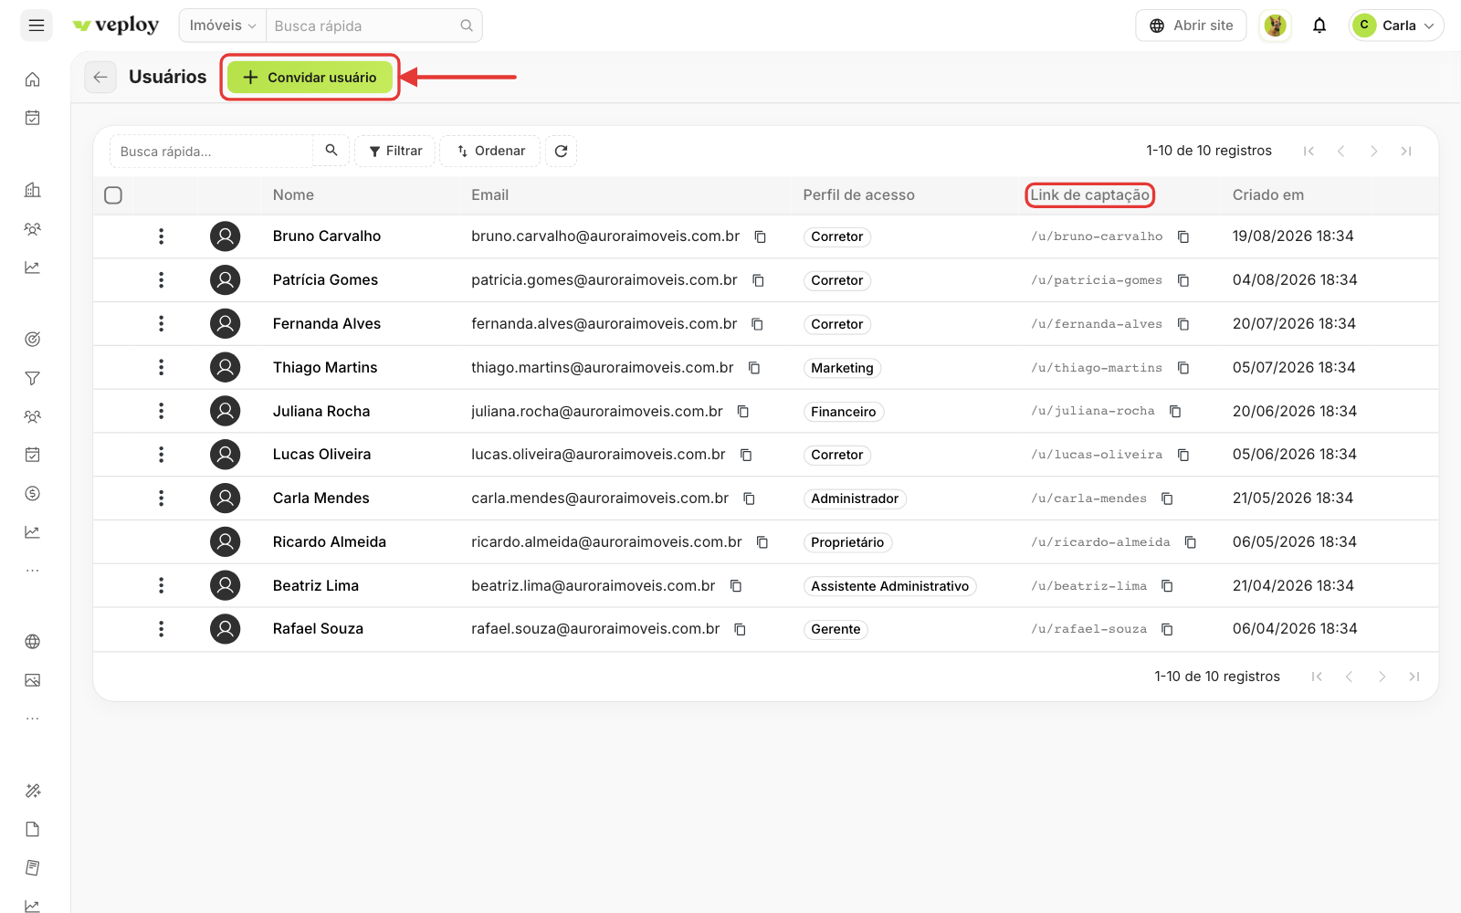Click the Nome column header
Viewport: 1461px width, 913px height.
point(293,195)
